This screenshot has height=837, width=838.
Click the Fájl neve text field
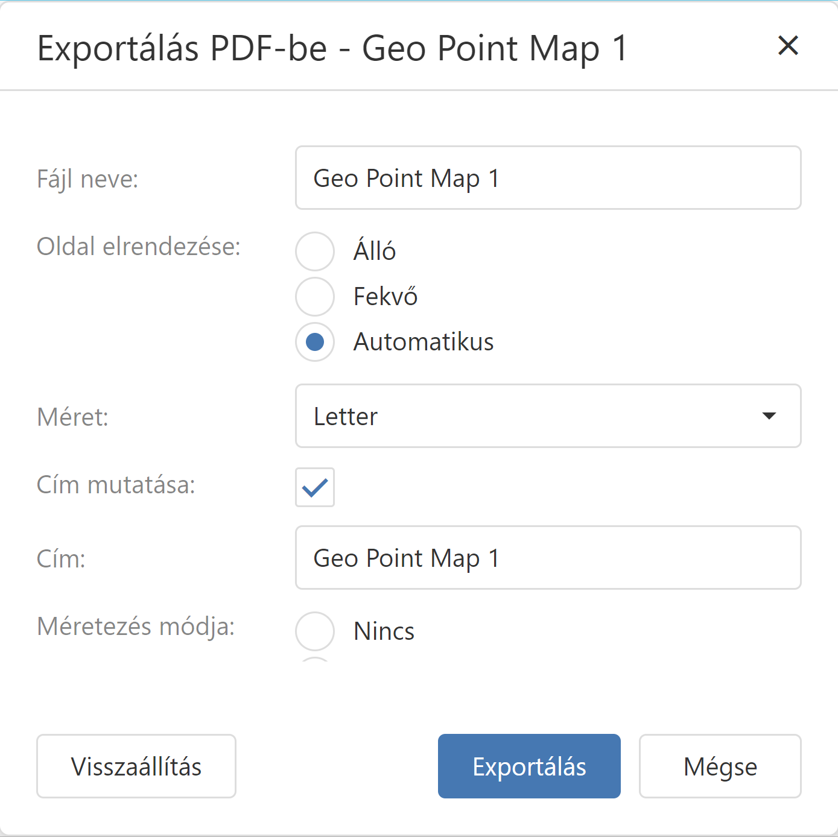click(548, 178)
